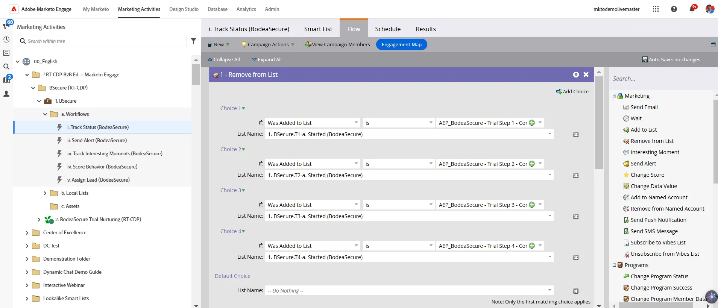This screenshot has width=718, height=308.
Task: View notifications bell icon
Action: pos(692,9)
